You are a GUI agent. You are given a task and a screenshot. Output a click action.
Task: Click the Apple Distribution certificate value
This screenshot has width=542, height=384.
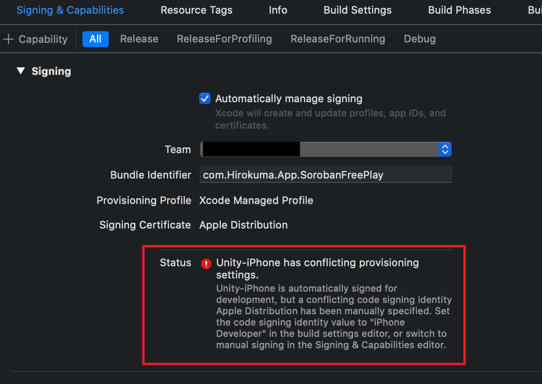coord(243,225)
